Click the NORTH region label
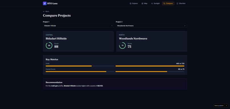Screen dimensions: 230x109 point(122,35)
